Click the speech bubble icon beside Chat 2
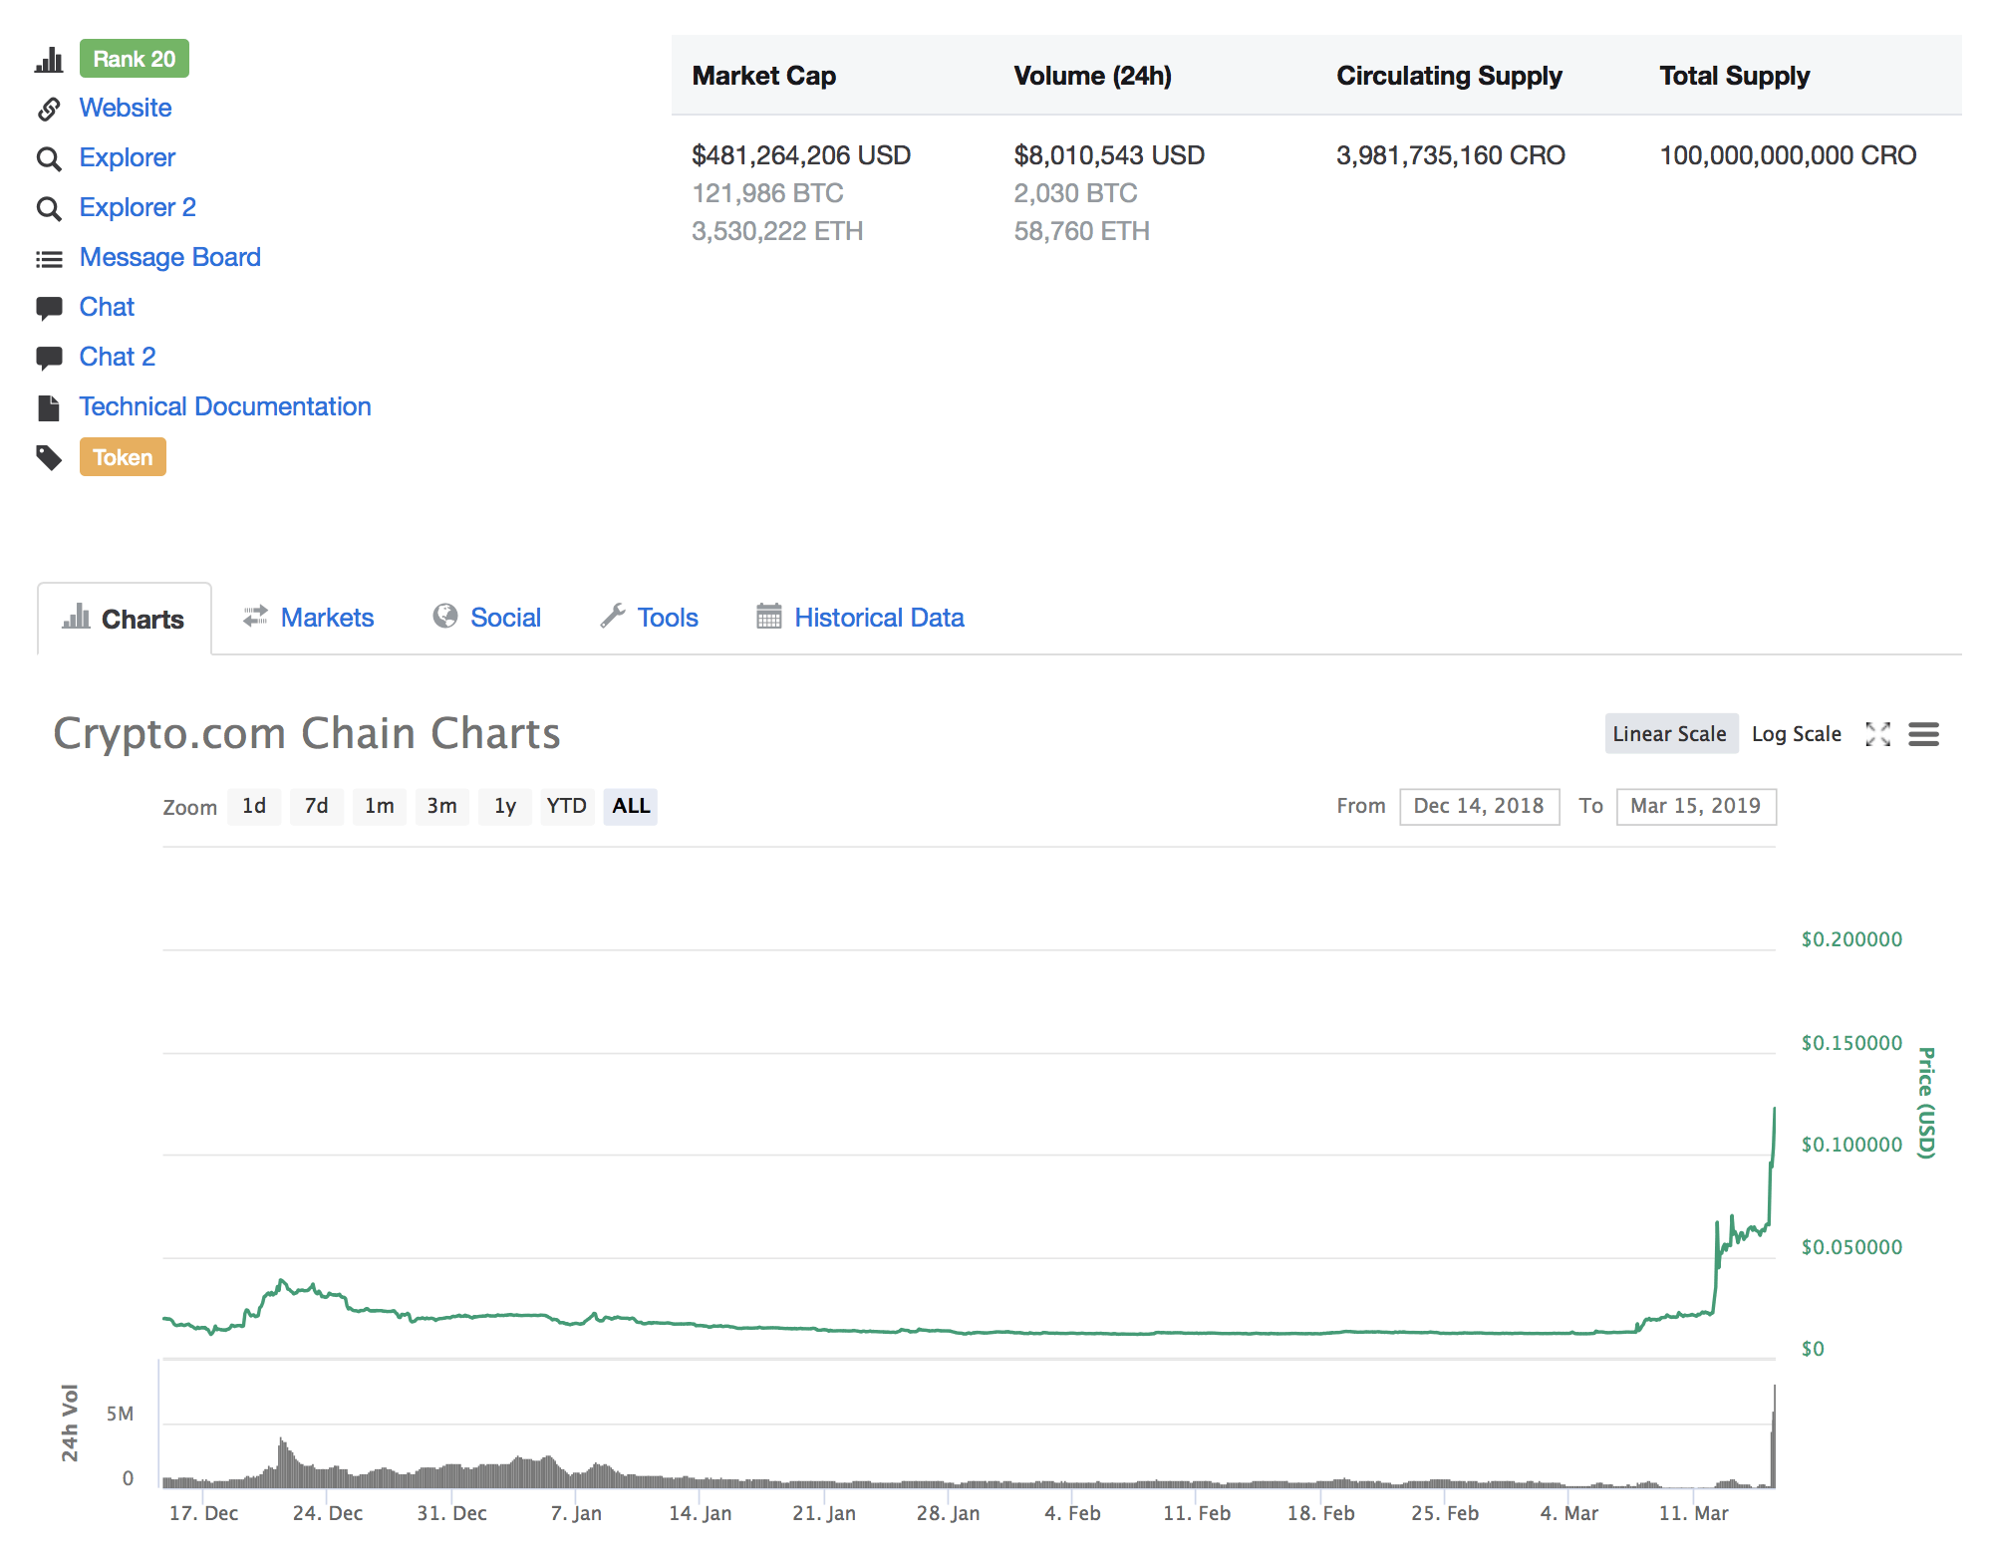 click(49, 358)
